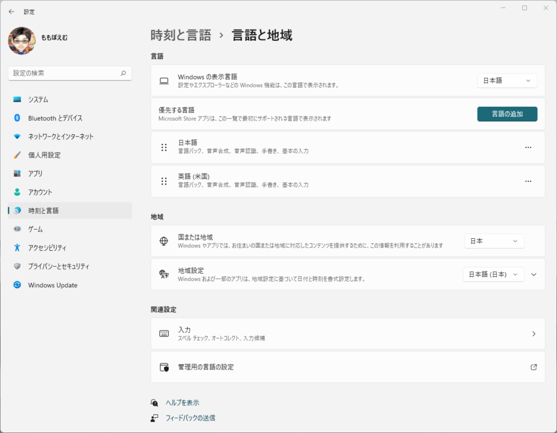This screenshot has height=433, width=557.
Task: Click the ヘルプを表示 help icon
Action: (x=154, y=403)
